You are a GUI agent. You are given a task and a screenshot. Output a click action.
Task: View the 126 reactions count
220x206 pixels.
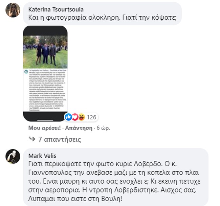(x=91, y=117)
